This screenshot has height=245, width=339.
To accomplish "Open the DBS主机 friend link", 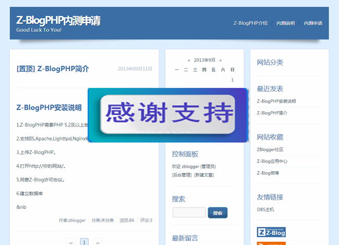I will pos(265,210).
